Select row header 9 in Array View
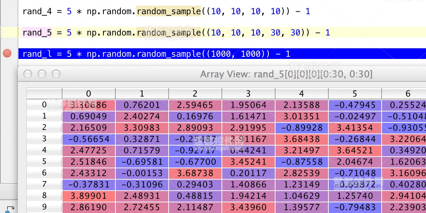Image resolution: width=426 pixels, height=213 pixels. click(x=44, y=207)
